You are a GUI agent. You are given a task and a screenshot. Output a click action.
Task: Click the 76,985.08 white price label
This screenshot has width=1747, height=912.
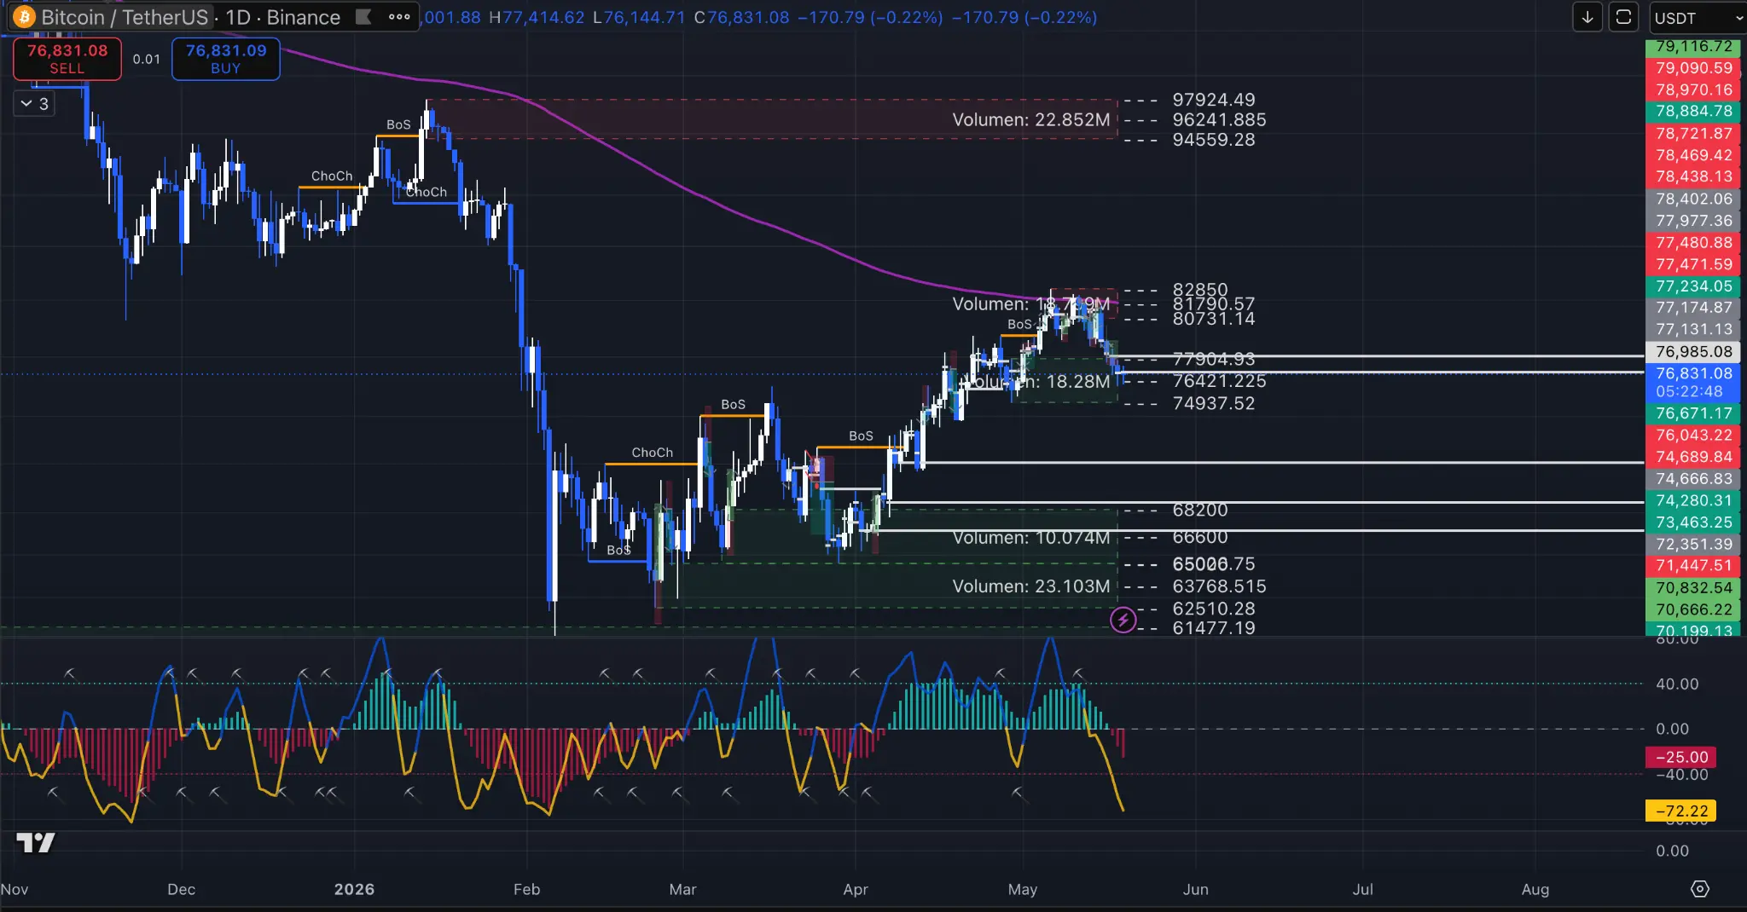1693,351
